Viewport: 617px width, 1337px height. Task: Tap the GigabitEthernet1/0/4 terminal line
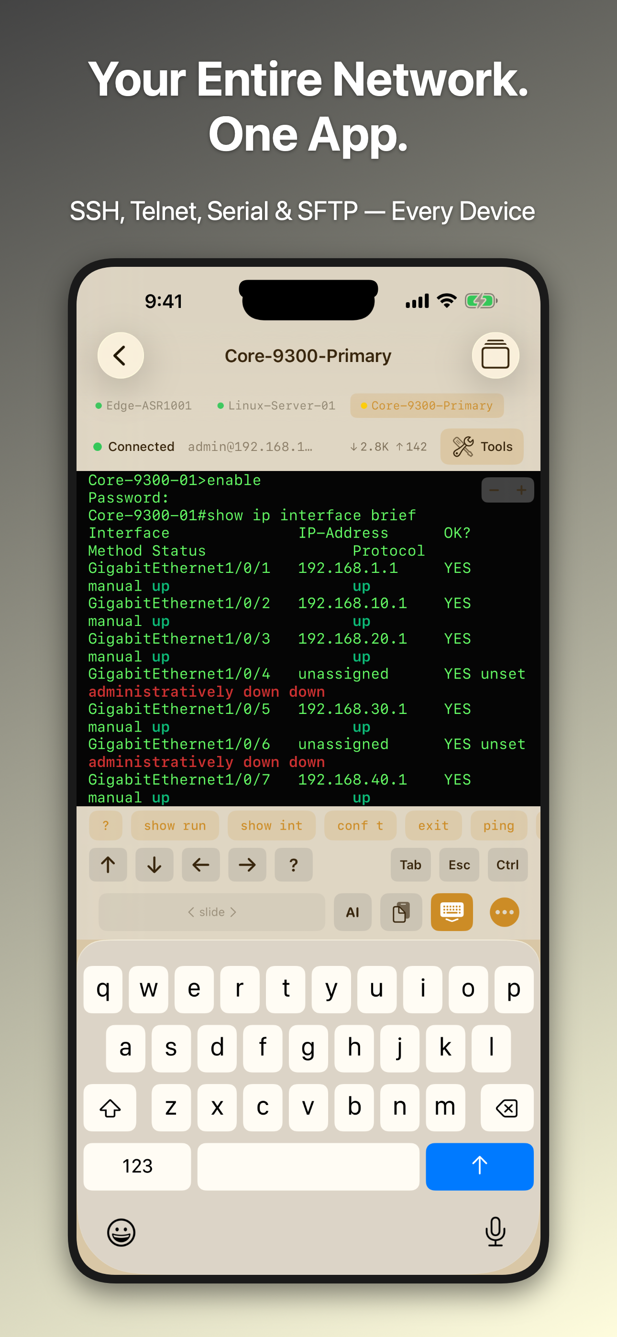[307, 674]
